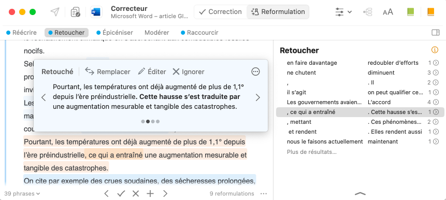Switch to Correction mode
446x200 pixels.
[x=221, y=12]
